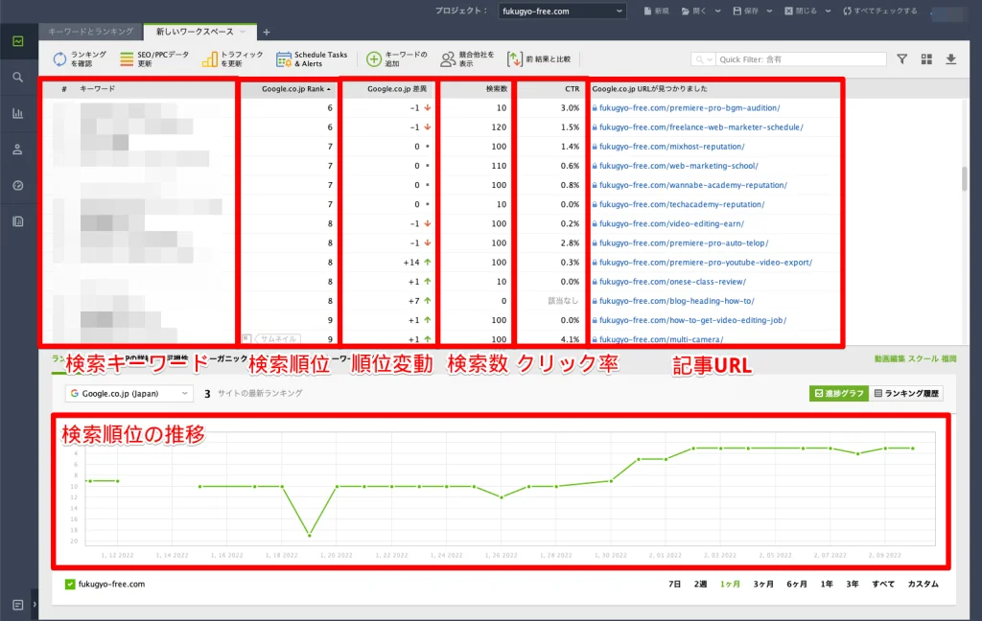Click the キーワードの追加 plus icon
982x621 pixels.
pos(374,58)
